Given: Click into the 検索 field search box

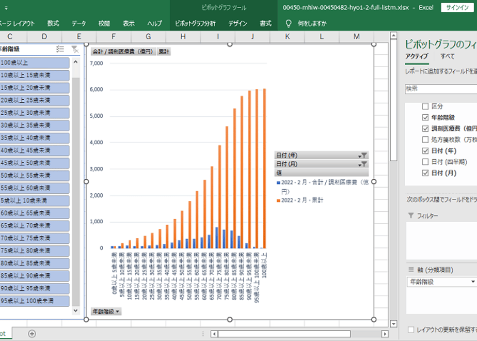Looking at the screenshot, I should (441, 89).
